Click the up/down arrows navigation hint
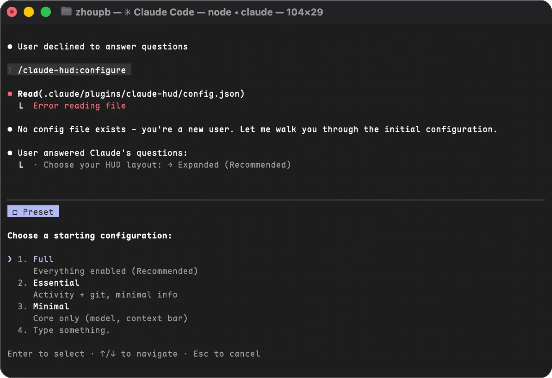The image size is (552, 378). tap(108, 354)
